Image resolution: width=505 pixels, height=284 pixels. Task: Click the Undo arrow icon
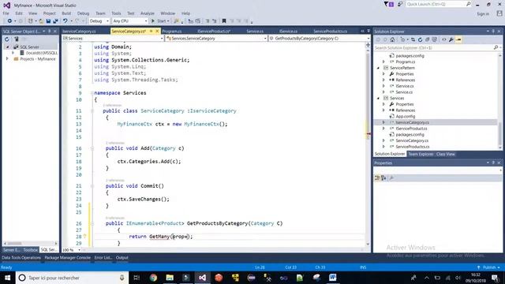pos(65,21)
